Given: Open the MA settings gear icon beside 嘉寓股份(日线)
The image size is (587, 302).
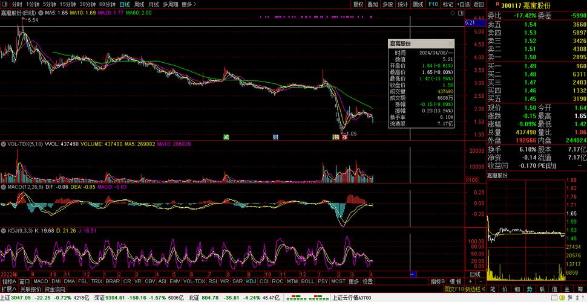Looking at the screenshot, I should click(x=39, y=13).
